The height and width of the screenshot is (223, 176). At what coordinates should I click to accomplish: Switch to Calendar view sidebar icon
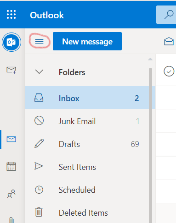coord(11,166)
